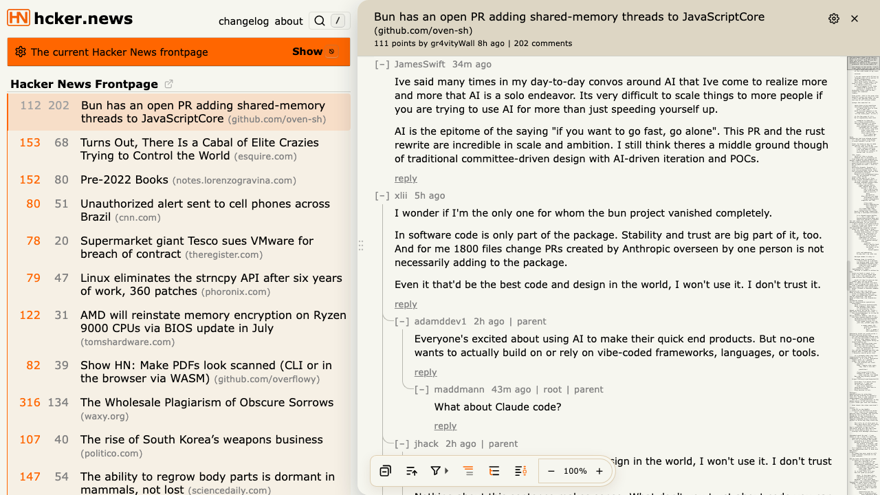The height and width of the screenshot is (495, 880).
Task: Click xlii username
Action: pos(401,196)
